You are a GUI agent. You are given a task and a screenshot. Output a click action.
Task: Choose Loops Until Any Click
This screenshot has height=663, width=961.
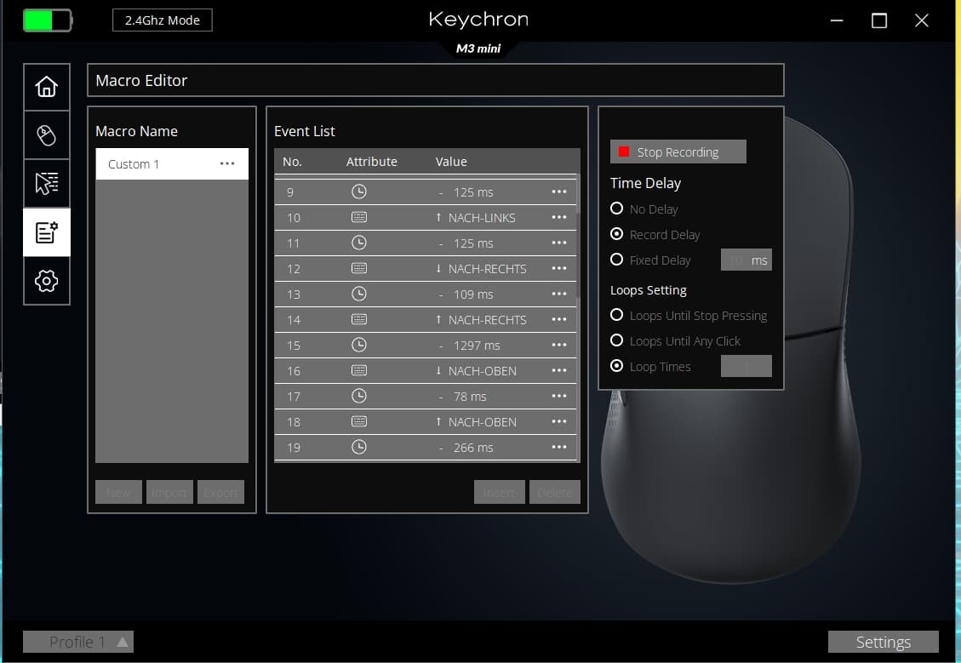617,340
